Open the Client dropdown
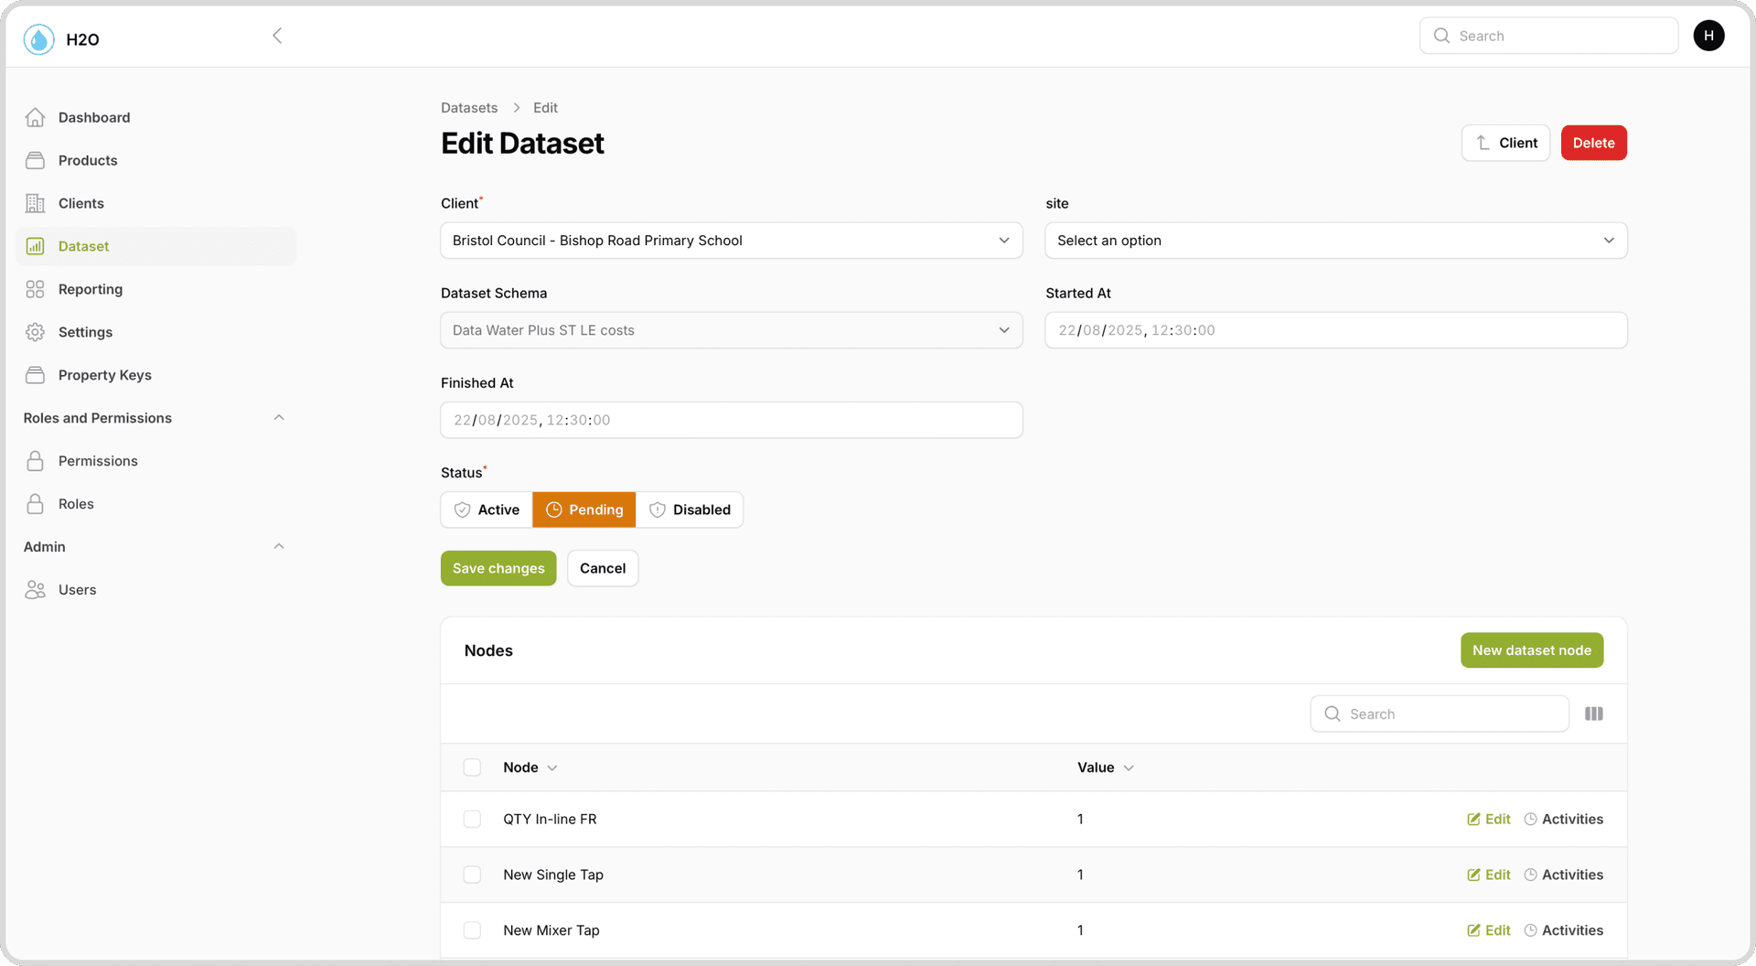Image resolution: width=1756 pixels, height=966 pixels. pyautogui.click(x=731, y=241)
